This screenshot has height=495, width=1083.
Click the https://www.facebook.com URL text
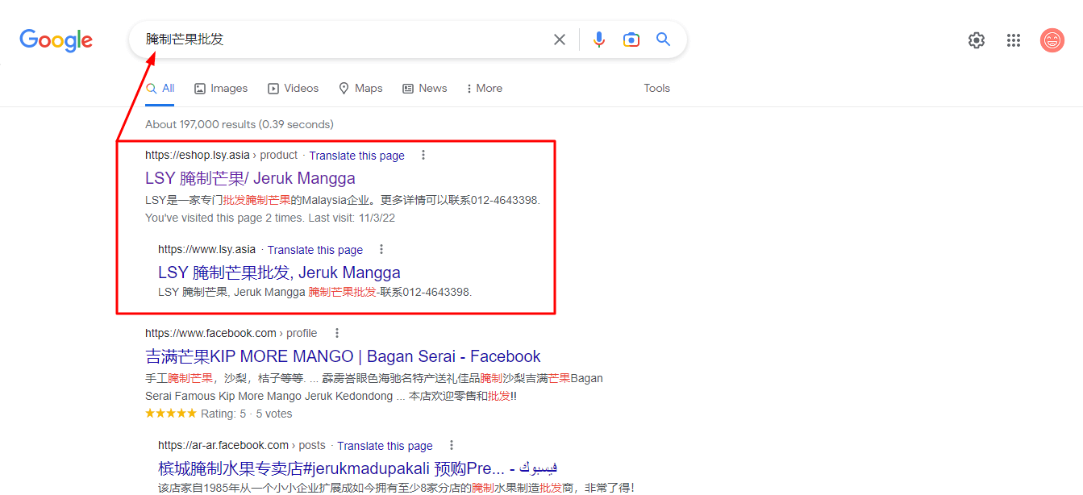tap(210, 333)
